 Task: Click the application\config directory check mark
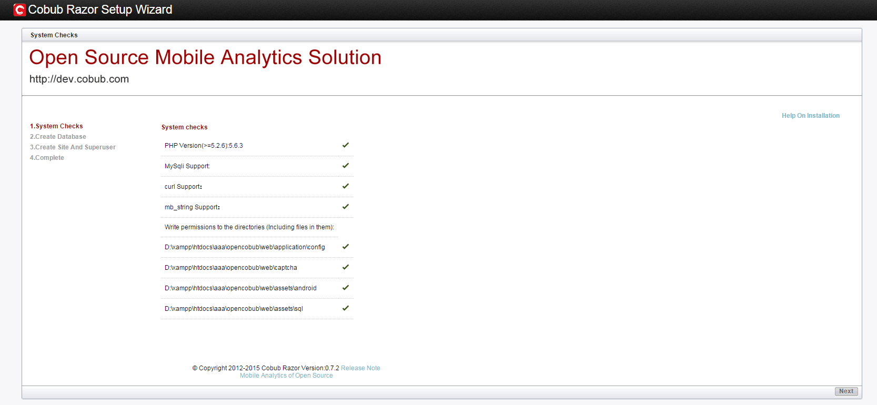346,247
